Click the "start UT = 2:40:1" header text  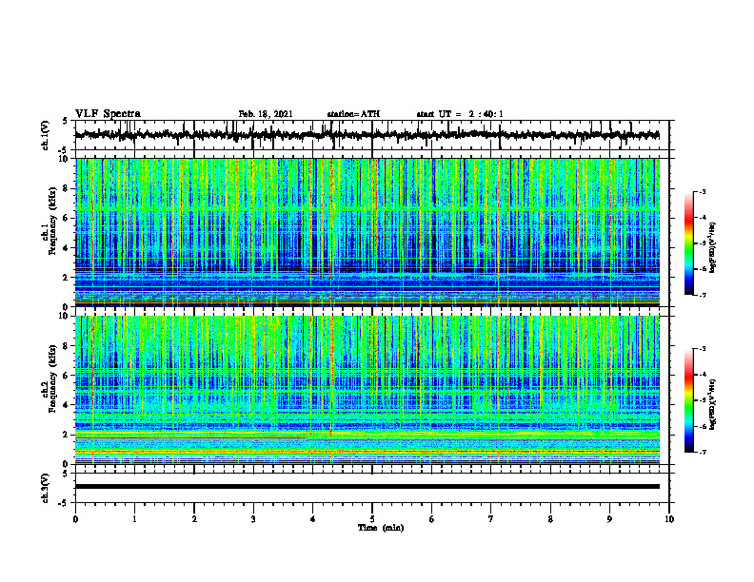(460, 114)
